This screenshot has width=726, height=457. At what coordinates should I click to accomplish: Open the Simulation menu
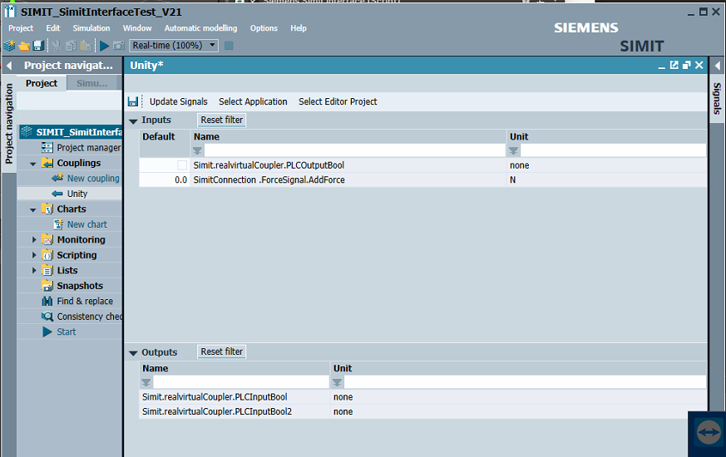[91, 28]
